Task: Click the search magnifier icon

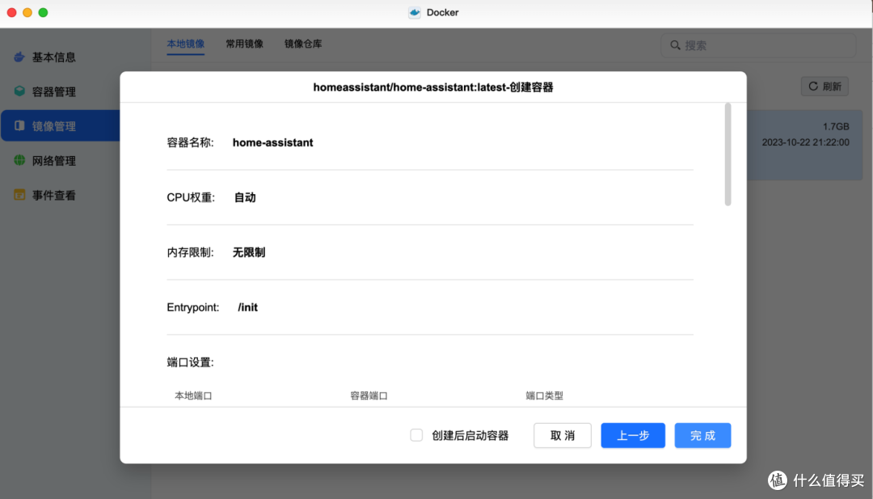Action: click(675, 45)
